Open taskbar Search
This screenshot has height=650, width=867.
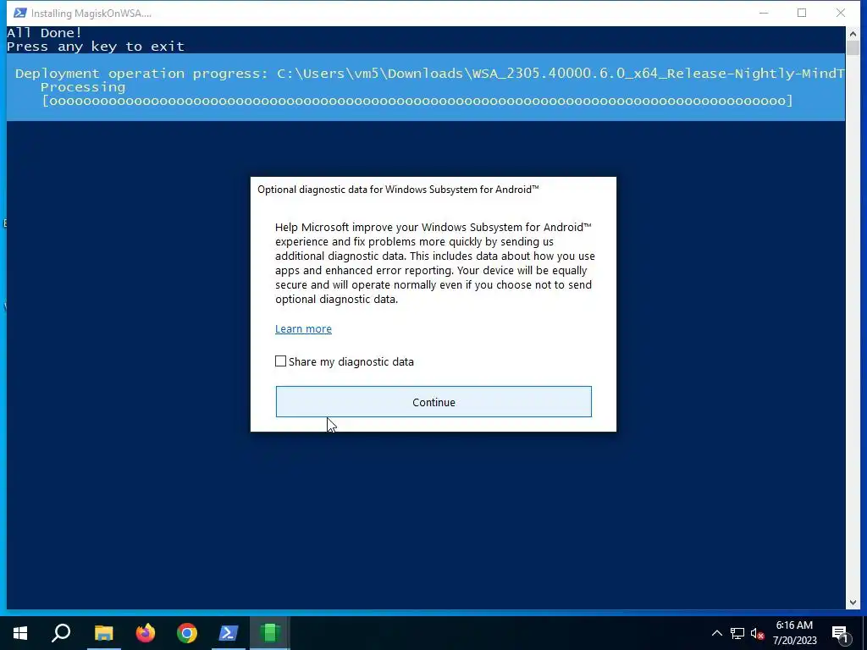(x=61, y=633)
